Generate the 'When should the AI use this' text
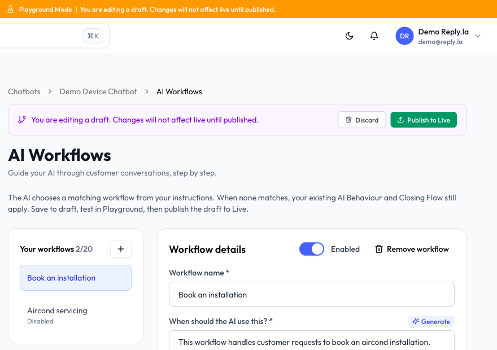The height and width of the screenshot is (350, 497). (x=431, y=322)
